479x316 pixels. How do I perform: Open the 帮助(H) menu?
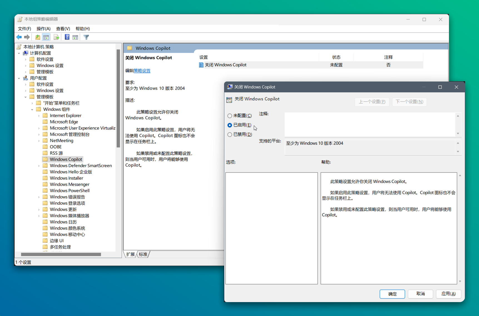(83, 29)
